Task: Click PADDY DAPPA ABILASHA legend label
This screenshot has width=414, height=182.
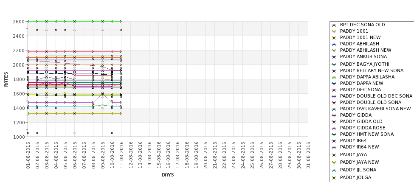Action: click(x=367, y=77)
